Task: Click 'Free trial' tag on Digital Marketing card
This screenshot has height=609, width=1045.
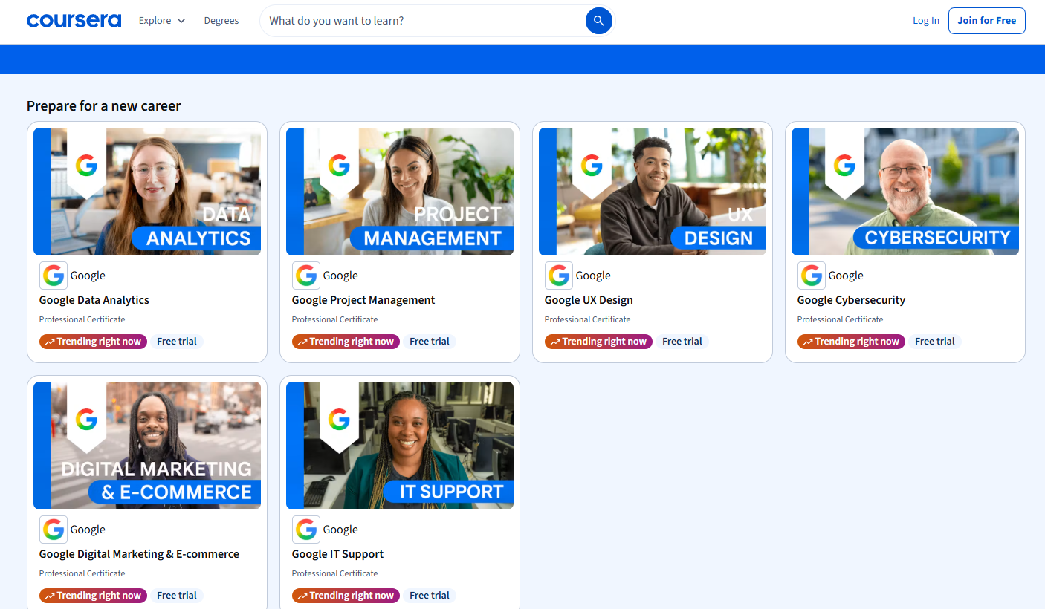Action: (x=177, y=596)
